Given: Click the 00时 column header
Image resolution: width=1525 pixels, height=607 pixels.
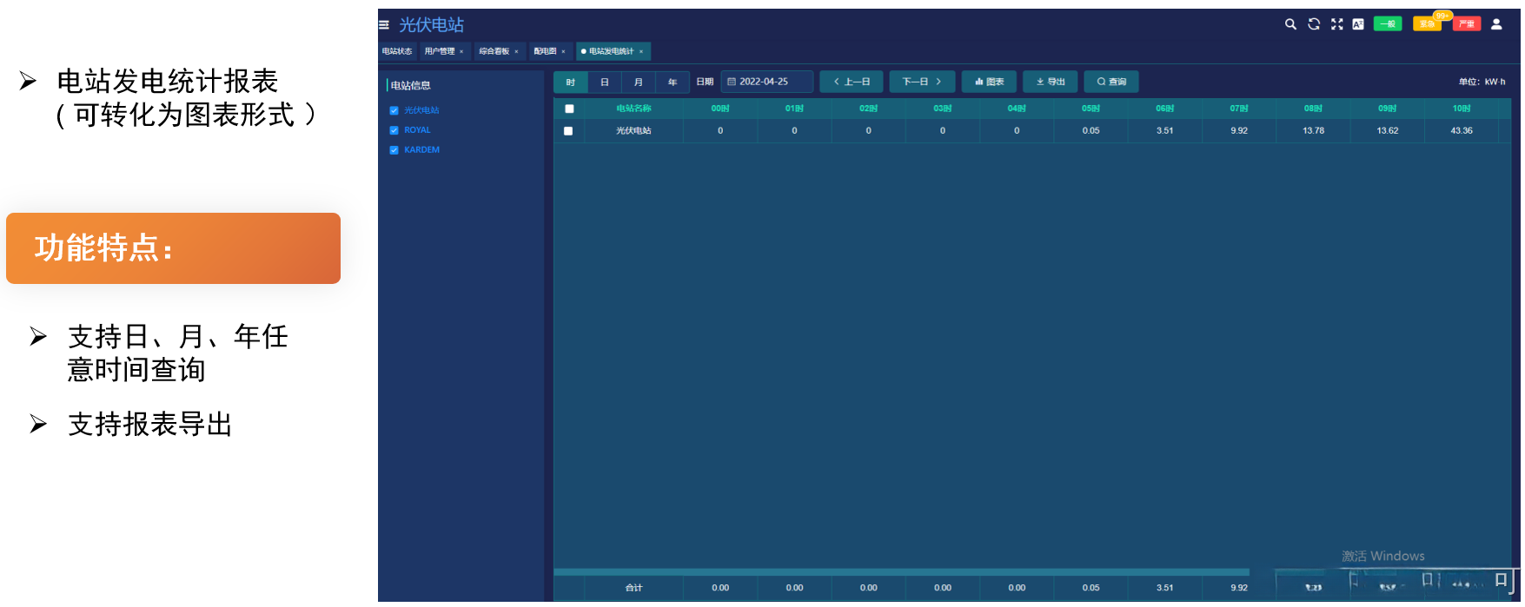Looking at the screenshot, I should click(x=720, y=109).
